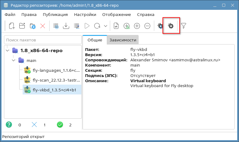Click the open repository folder icon
Image resolution: width=239 pixels, height=142 pixels.
click(22, 26)
